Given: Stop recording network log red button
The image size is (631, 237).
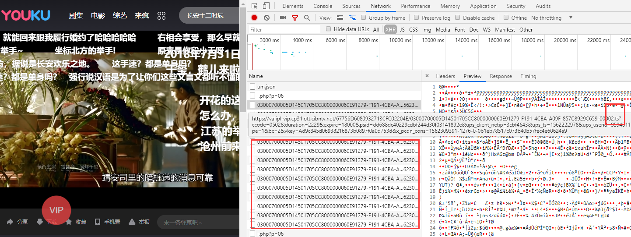Looking at the screenshot, I should coord(254,18).
